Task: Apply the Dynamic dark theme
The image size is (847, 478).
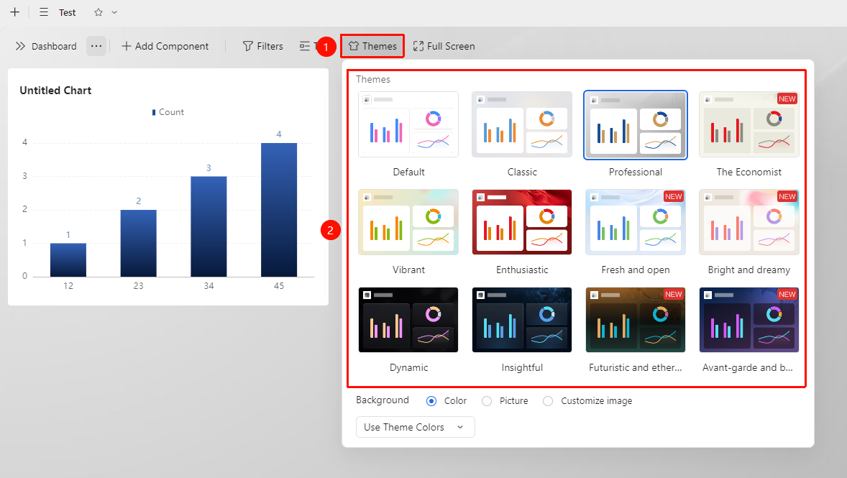Action: pyautogui.click(x=408, y=320)
